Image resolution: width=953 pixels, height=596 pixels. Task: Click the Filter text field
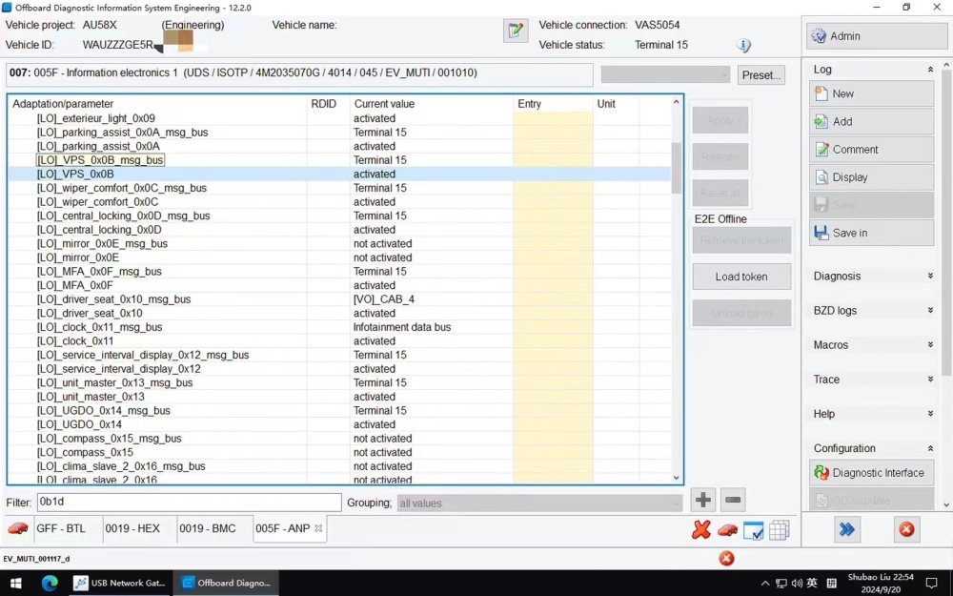[x=189, y=503]
